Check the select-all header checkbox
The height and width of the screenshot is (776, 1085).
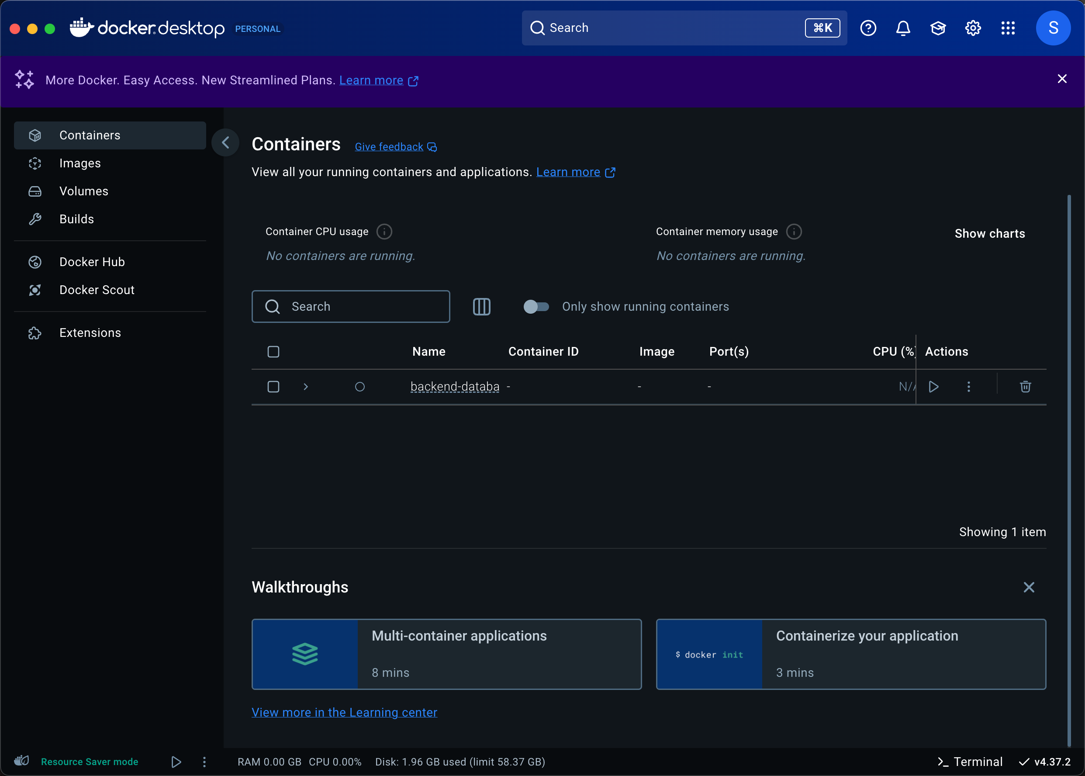coord(273,352)
